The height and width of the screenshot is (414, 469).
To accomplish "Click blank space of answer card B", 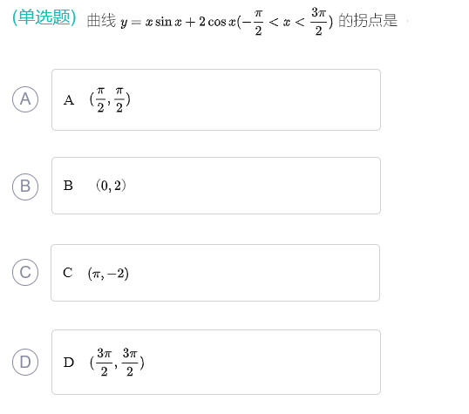I will pyautogui.click(x=253, y=186).
